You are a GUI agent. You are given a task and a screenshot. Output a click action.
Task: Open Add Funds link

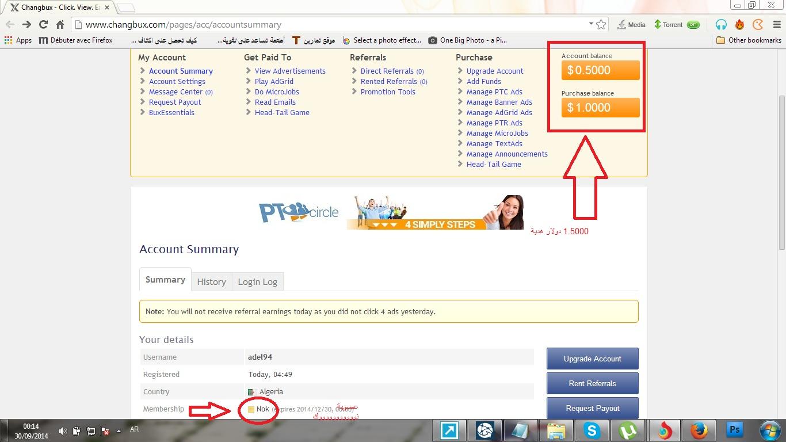484,81
